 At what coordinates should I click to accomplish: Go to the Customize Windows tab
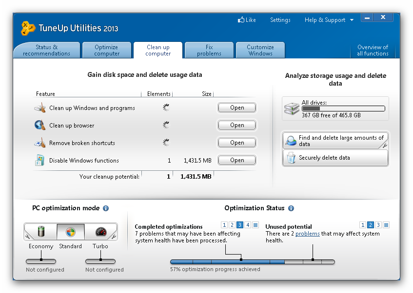pyautogui.click(x=260, y=50)
